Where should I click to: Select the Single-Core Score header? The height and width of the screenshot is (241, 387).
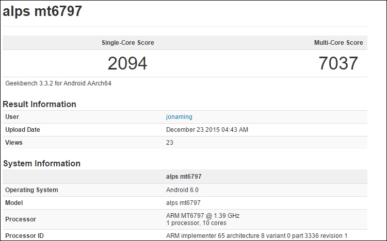click(127, 43)
